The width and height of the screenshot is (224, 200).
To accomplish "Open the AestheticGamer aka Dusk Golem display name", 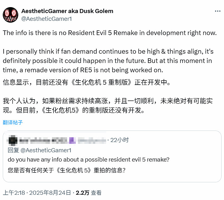I will (x=67, y=11).
